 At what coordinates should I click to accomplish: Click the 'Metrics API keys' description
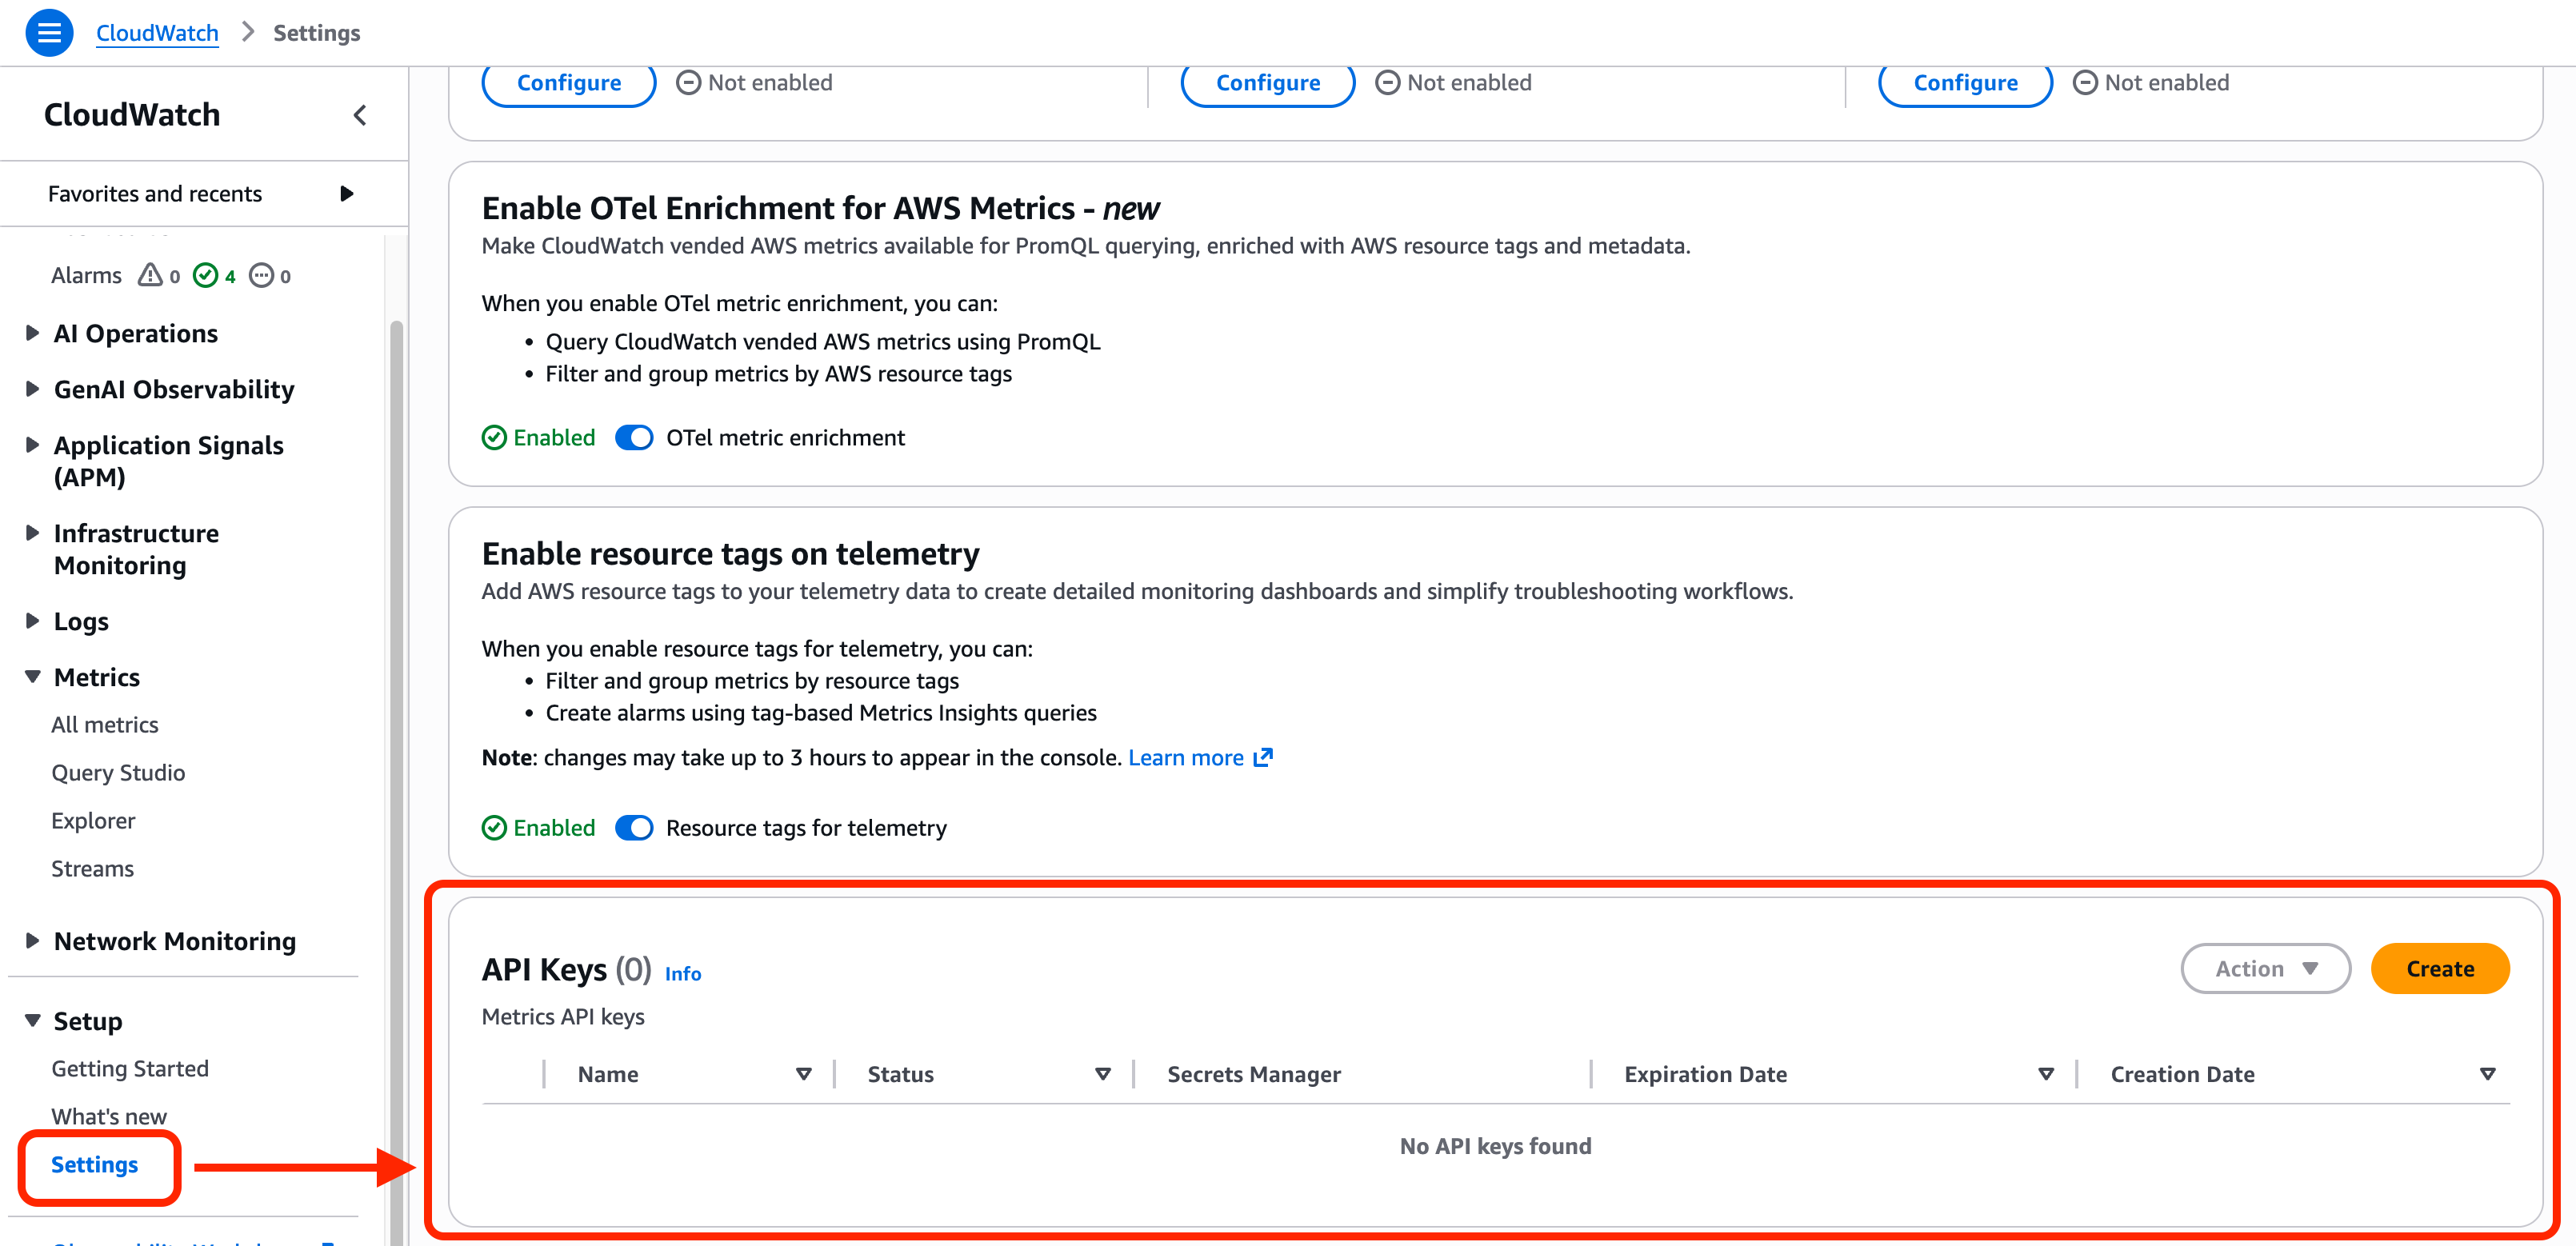563,1016
